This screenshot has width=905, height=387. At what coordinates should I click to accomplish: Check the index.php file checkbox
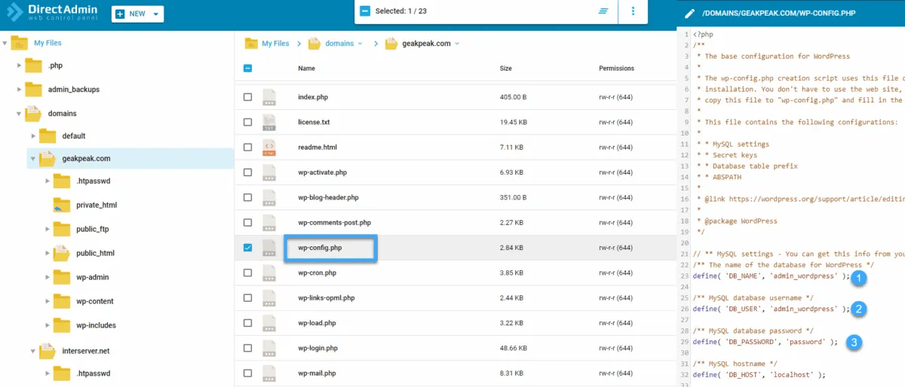point(247,97)
